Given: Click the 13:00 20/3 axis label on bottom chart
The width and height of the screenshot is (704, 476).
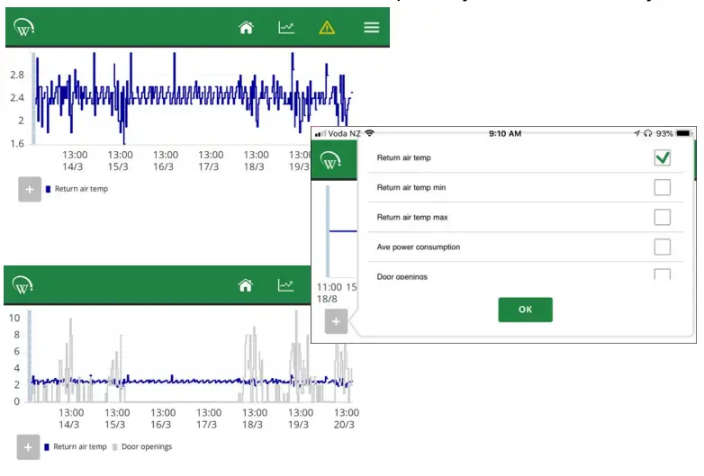Looking at the screenshot, I should pyautogui.click(x=347, y=418).
